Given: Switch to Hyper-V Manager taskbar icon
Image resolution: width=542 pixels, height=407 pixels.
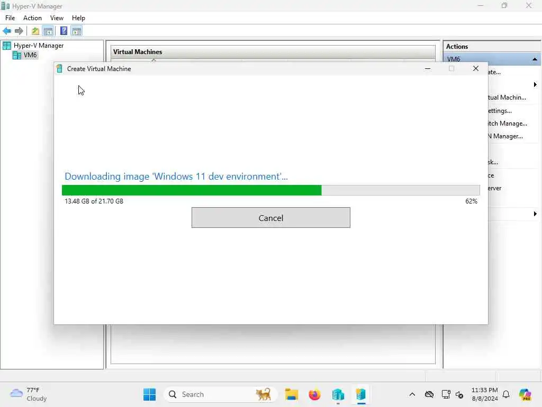Looking at the screenshot, I should pyautogui.click(x=338, y=394).
